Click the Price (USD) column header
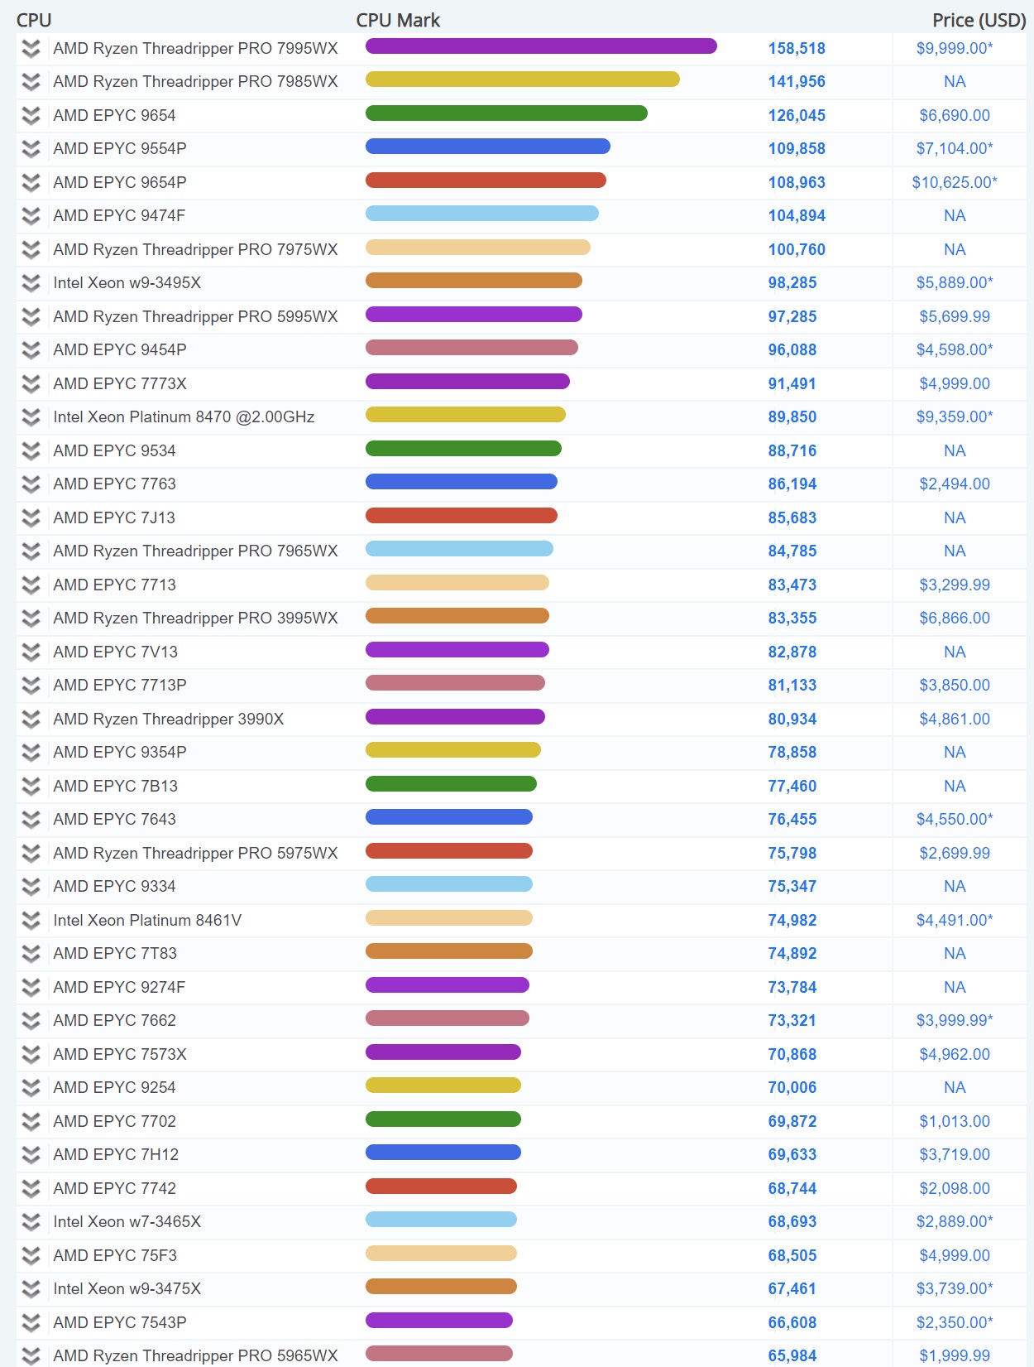The width and height of the screenshot is (1034, 1367). pyautogui.click(x=979, y=20)
